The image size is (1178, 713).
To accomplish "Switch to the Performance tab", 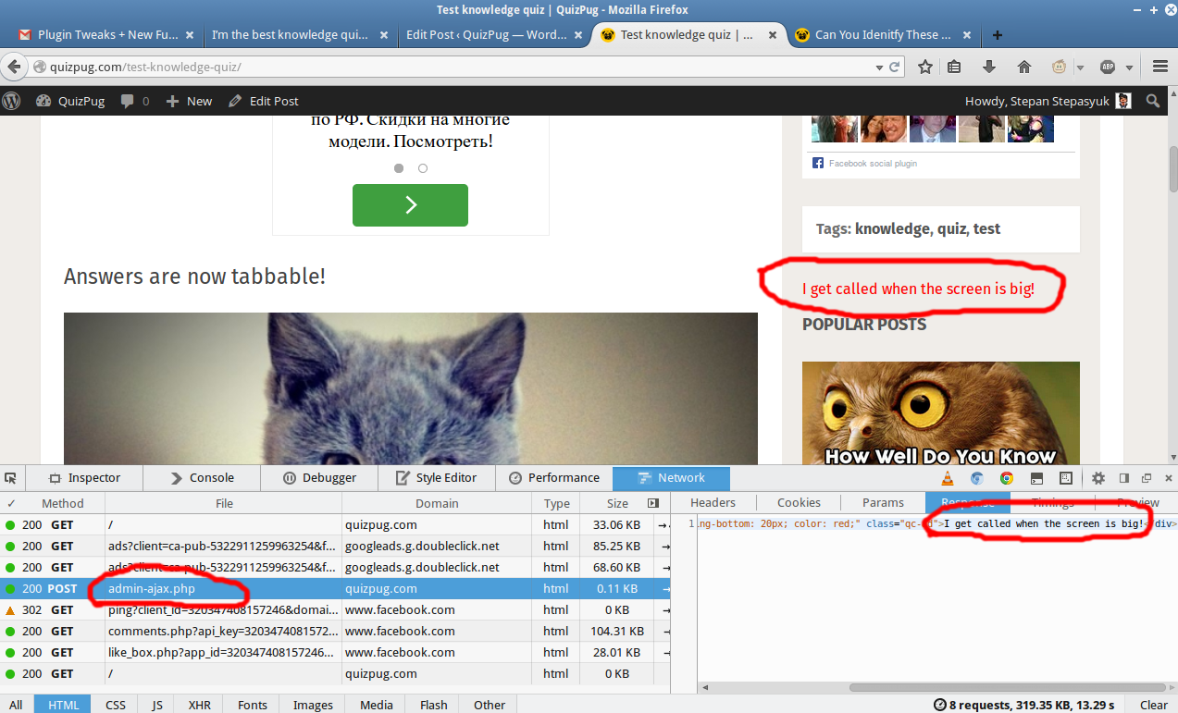I will pos(554,478).
